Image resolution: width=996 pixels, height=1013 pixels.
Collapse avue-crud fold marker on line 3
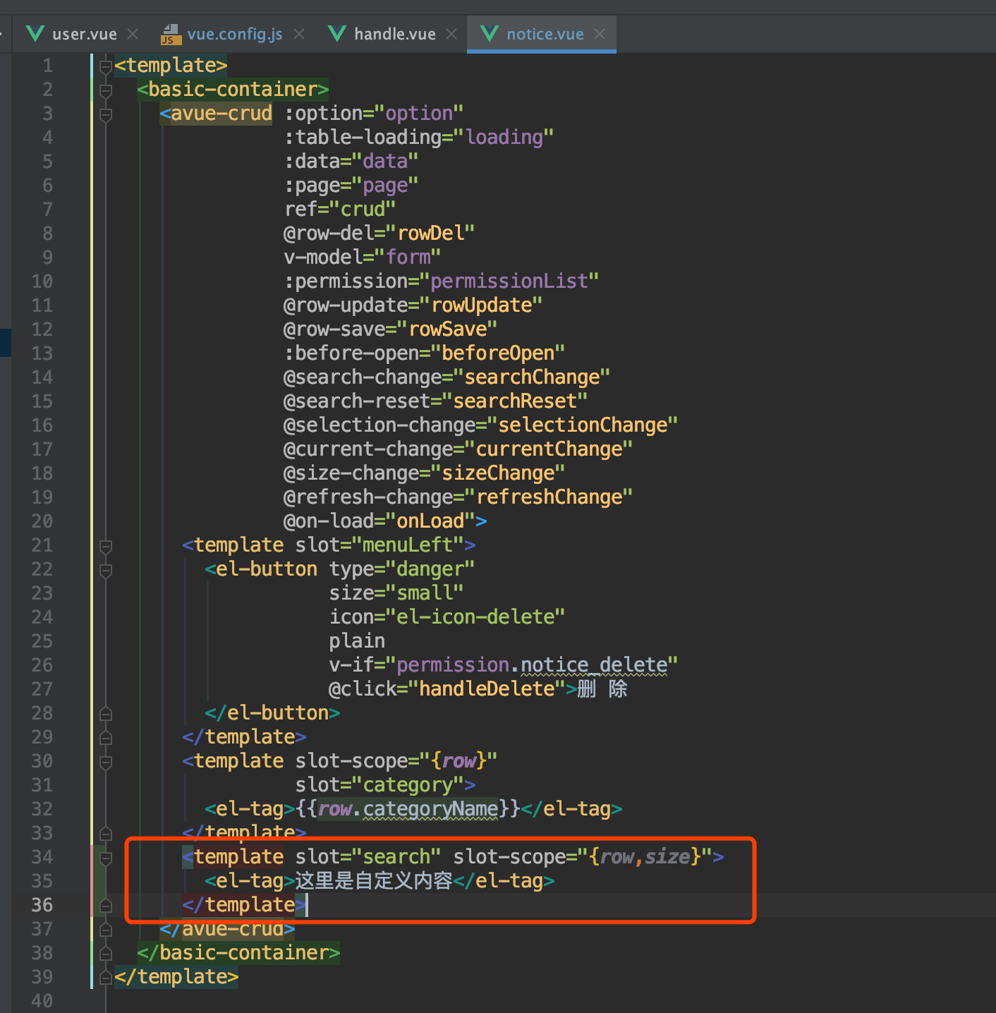pyautogui.click(x=106, y=114)
